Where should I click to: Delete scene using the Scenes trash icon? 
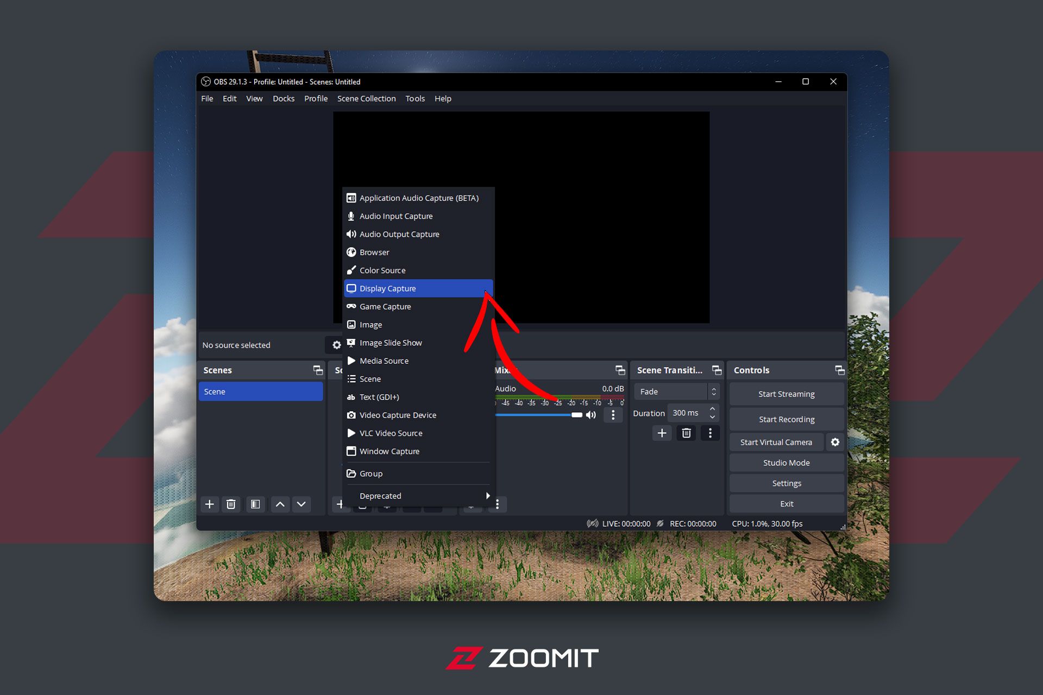point(231,504)
